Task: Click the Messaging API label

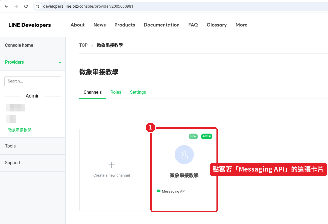Action: coord(174,191)
